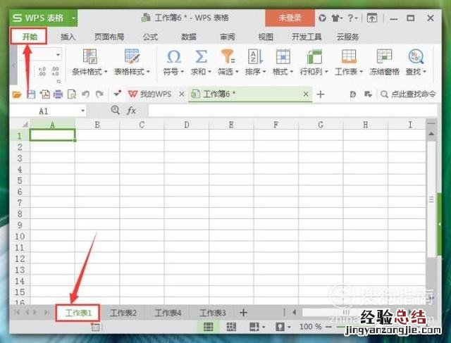Click the 冻结窗格 (Freeze Panes) icon
The image size is (451, 343).
click(384, 57)
